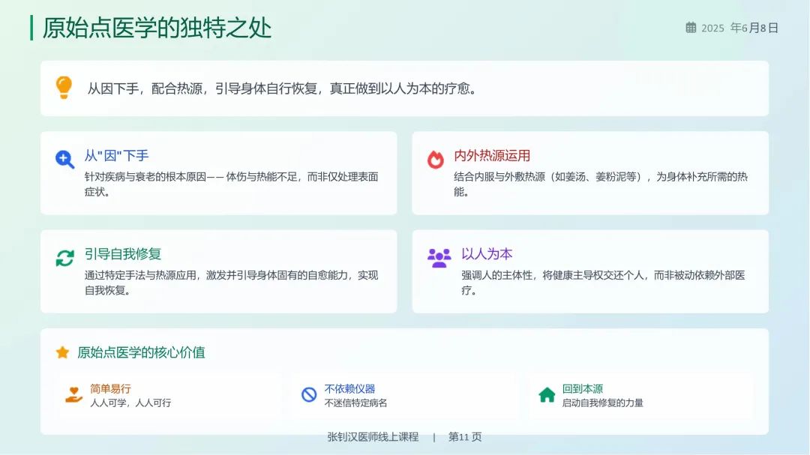Click the orange star icon

pyautogui.click(x=62, y=352)
